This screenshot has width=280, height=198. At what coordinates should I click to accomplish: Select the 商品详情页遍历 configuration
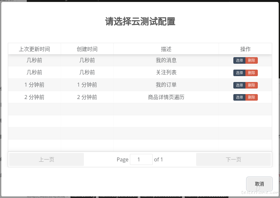pos(239,97)
